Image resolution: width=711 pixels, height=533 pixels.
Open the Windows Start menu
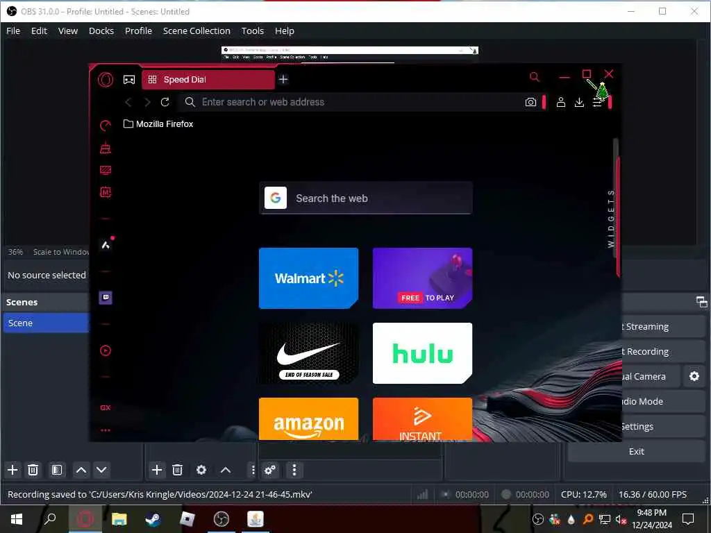click(17, 519)
